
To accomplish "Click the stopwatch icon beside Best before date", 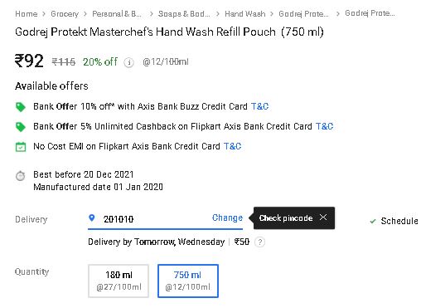I will [20, 175].
